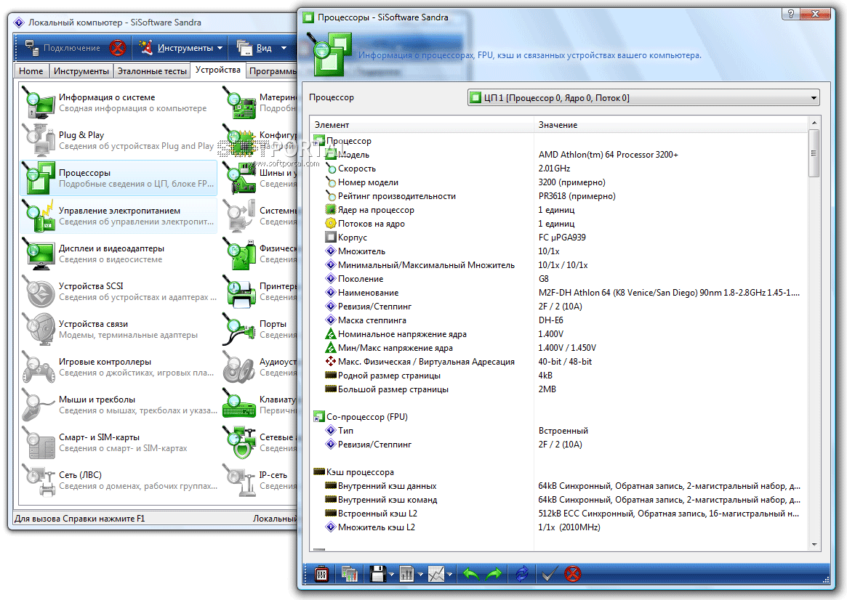Viewport: 847px width, 600px height.
Task: Select the Множитель кэш L2 row
Action: click(560, 527)
